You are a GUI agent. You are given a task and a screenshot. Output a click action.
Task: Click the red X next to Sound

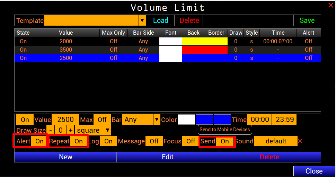tap(300, 141)
